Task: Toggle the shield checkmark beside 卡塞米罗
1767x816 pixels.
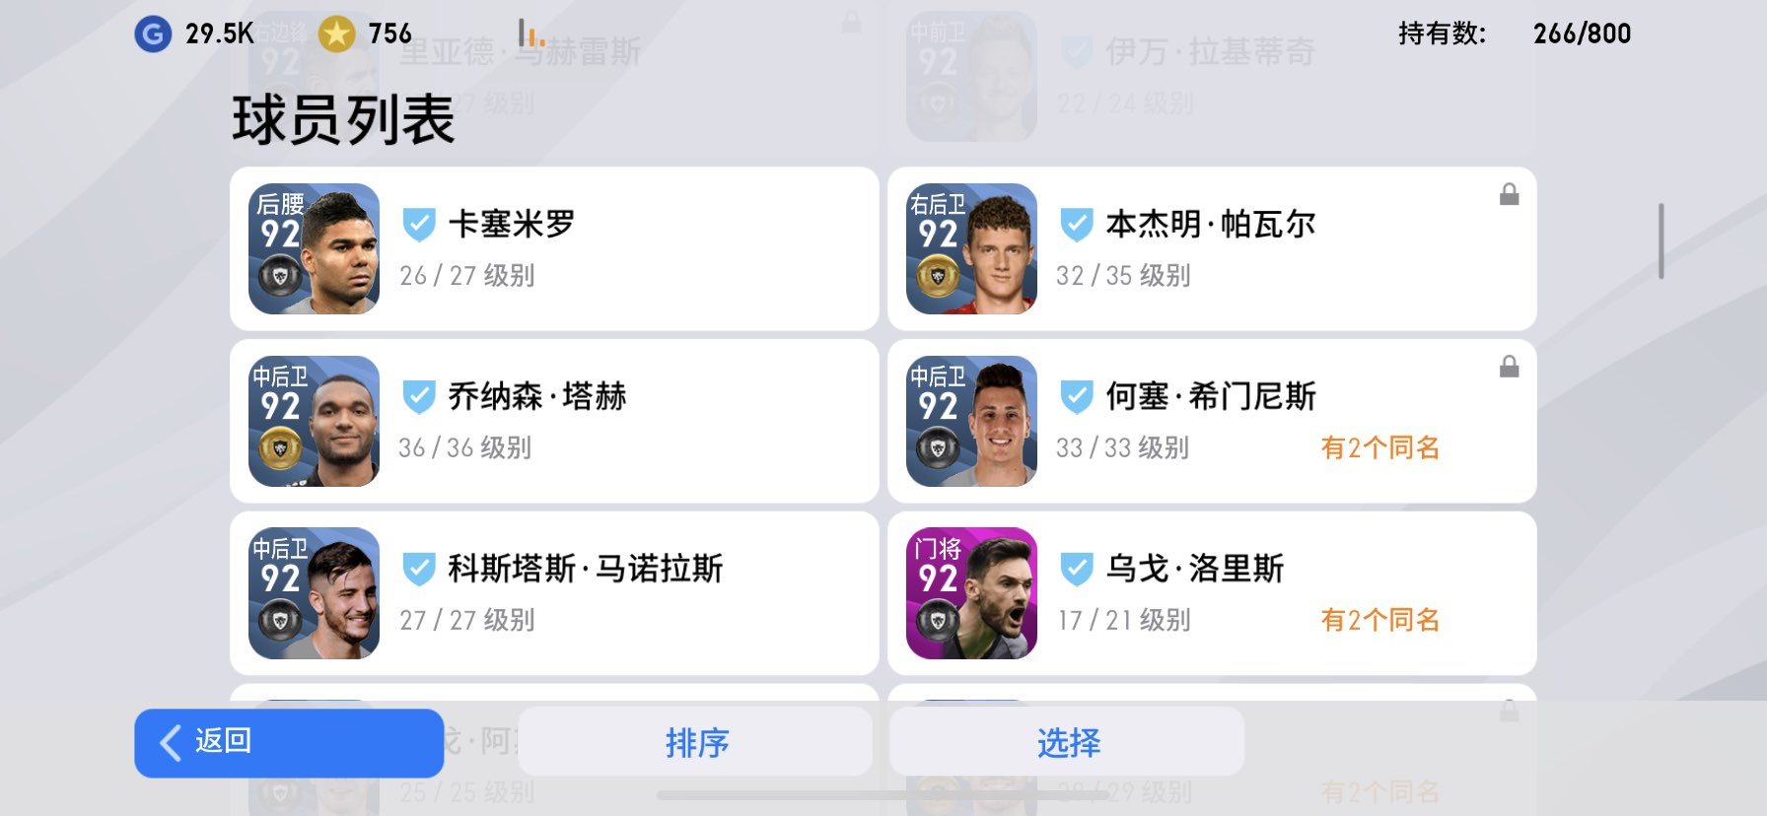Action: point(419,225)
